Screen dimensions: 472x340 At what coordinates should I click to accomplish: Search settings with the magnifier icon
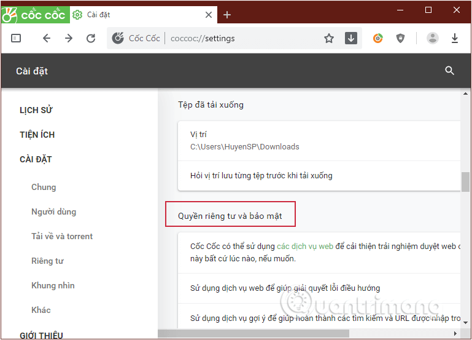coord(449,71)
